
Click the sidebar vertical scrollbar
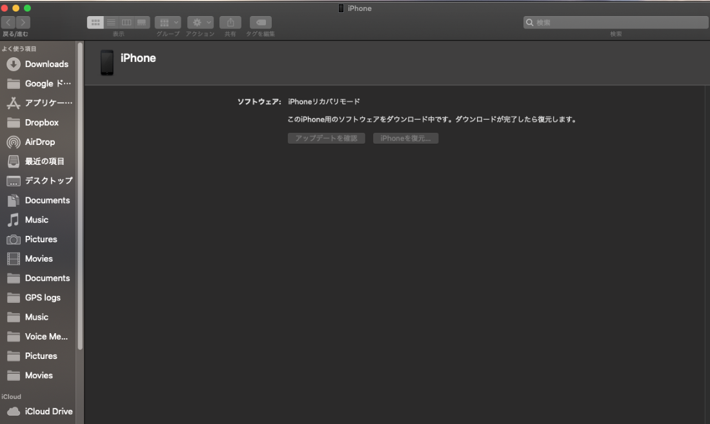(80, 196)
